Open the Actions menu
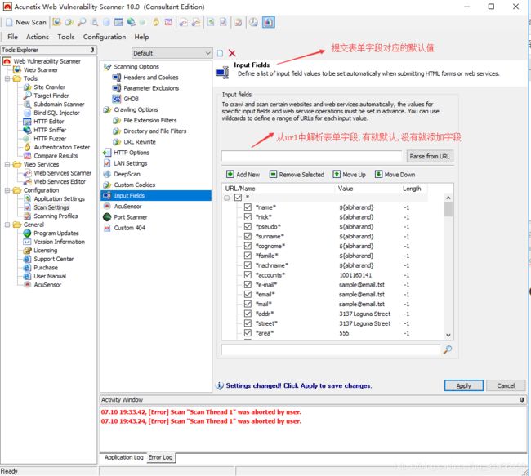The width and height of the screenshot is (531, 476). pyautogui.click(x=38, y=37)
